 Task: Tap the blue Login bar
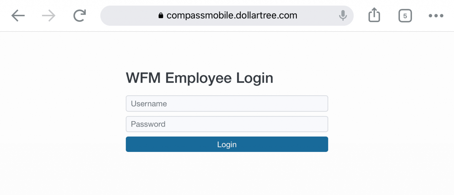coord(227,144)
